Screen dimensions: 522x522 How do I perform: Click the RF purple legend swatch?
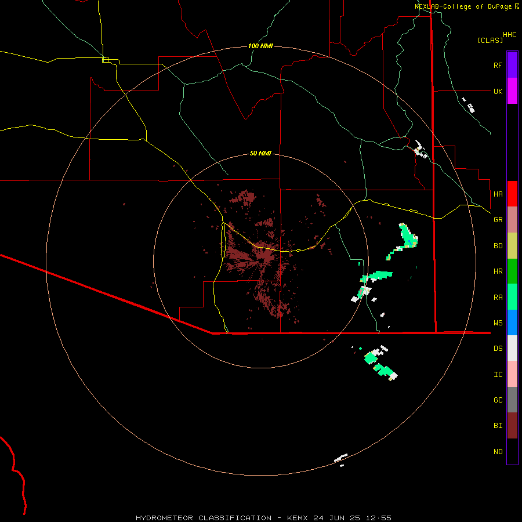(512, 65)
